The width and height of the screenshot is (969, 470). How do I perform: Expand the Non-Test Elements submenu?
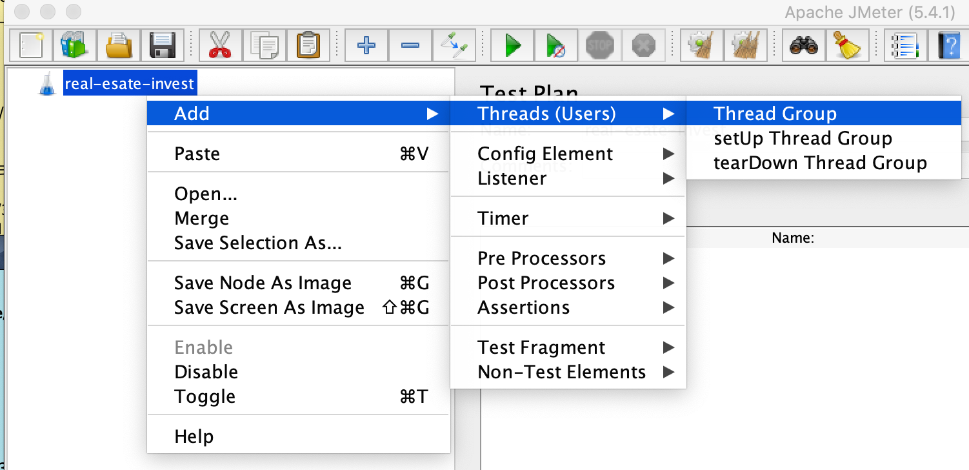click(568, 372)
